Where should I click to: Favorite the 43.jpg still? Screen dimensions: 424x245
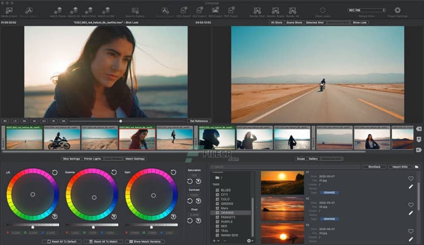click(x=411, y=231)
